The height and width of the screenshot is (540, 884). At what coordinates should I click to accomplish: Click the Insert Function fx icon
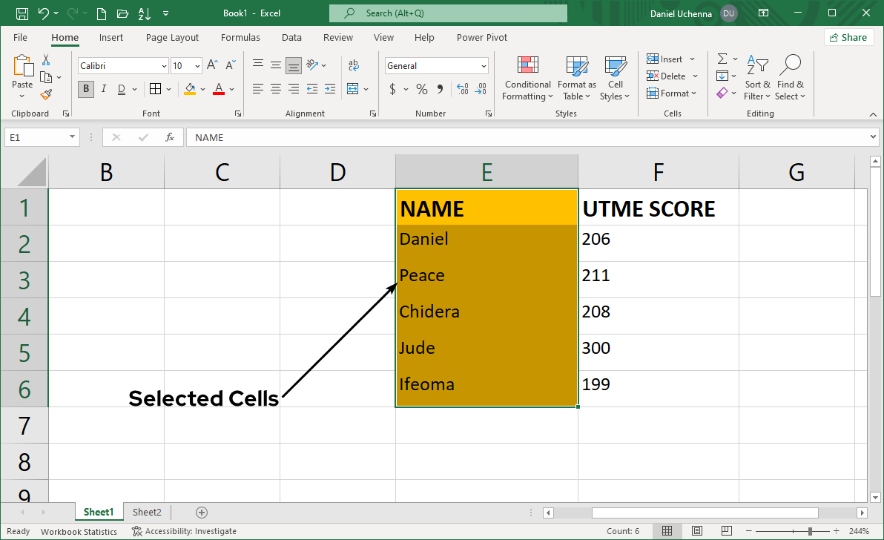coord(170,137)
